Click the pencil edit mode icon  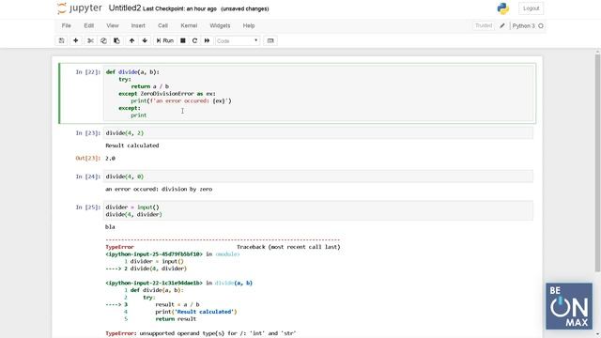coord(502,25)
